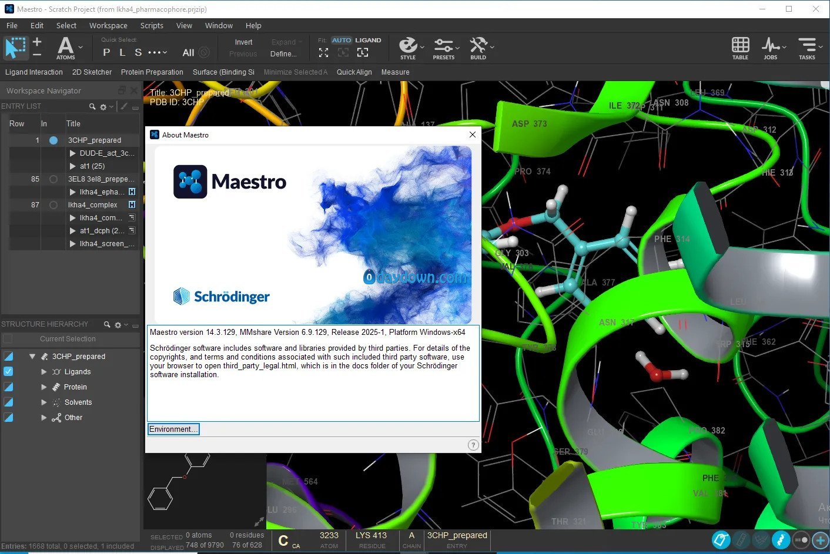
Task: Collapse the 3CHP_prepared hierarchy node
Action: click(x=32, y=357)
